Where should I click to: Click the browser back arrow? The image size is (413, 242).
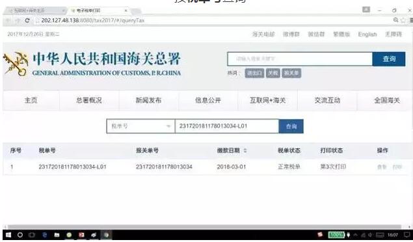(8, 20)
